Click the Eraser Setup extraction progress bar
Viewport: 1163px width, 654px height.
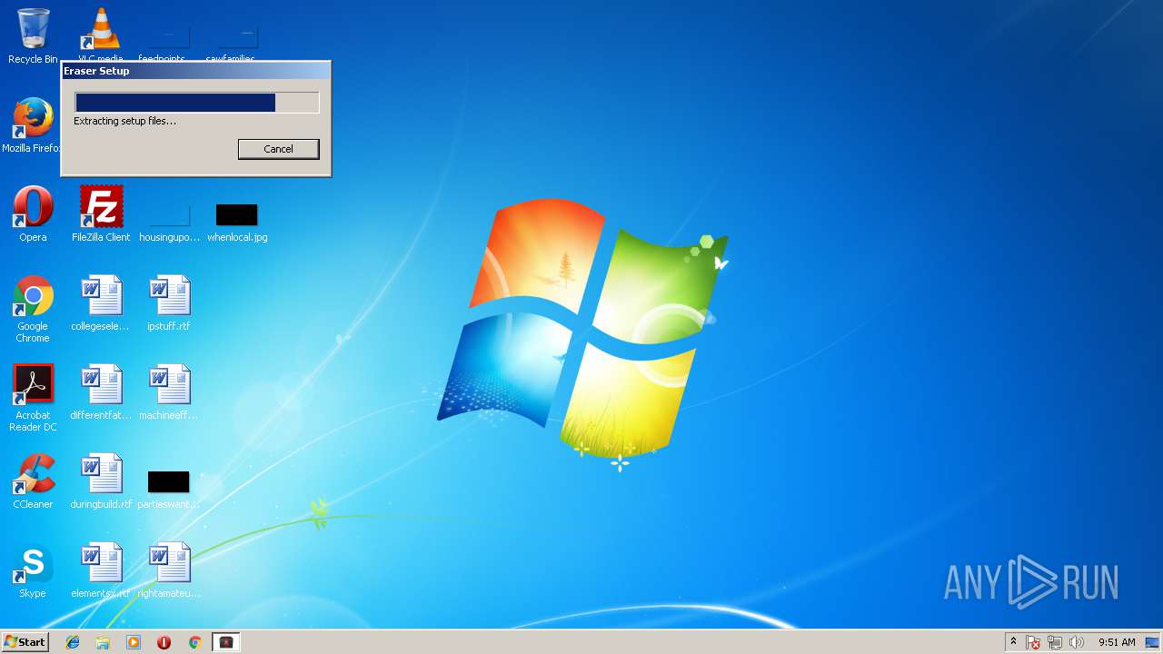point(197,103)
